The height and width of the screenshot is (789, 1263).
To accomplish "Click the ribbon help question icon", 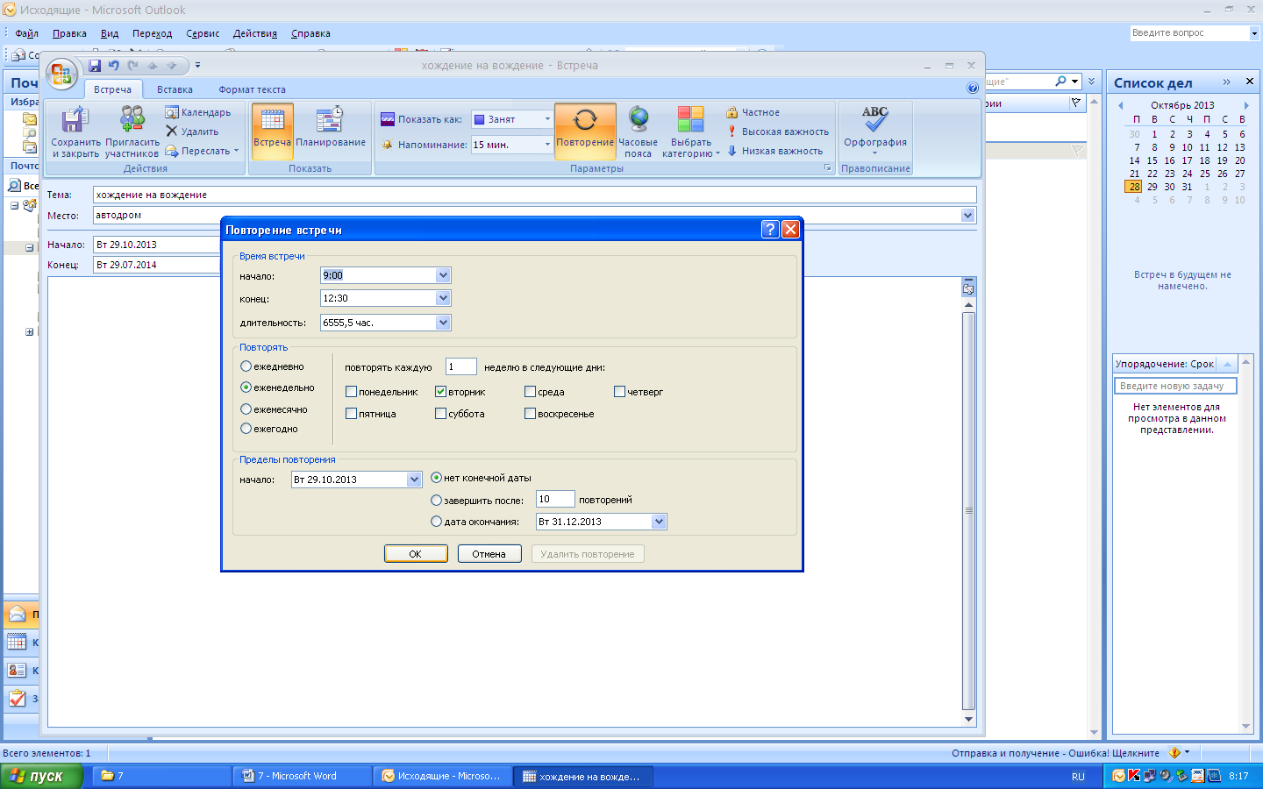I will coord(972,88).
